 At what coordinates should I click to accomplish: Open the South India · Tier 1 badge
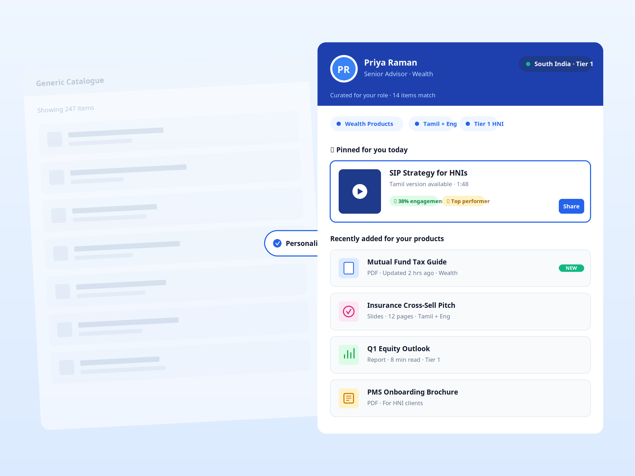[x=556, y=64]
